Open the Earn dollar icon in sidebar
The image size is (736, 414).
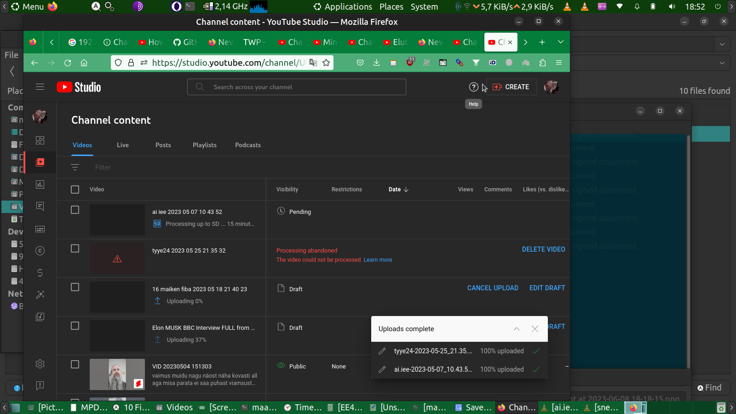pos(40,273)
